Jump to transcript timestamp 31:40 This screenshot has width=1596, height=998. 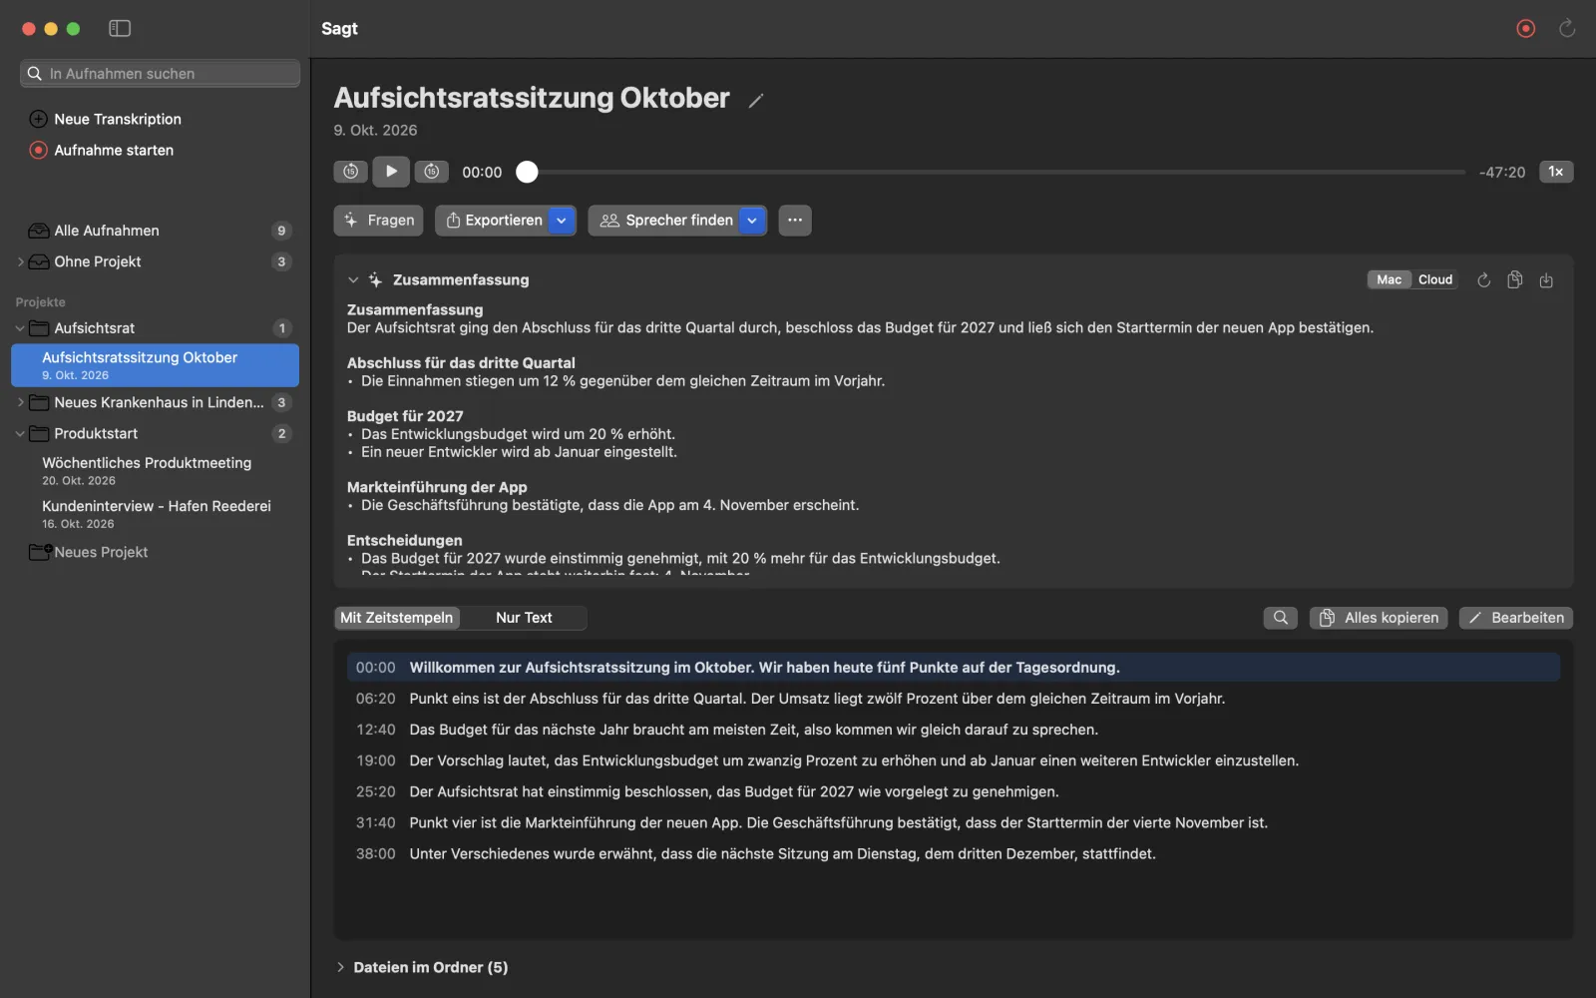pos(376,822)
